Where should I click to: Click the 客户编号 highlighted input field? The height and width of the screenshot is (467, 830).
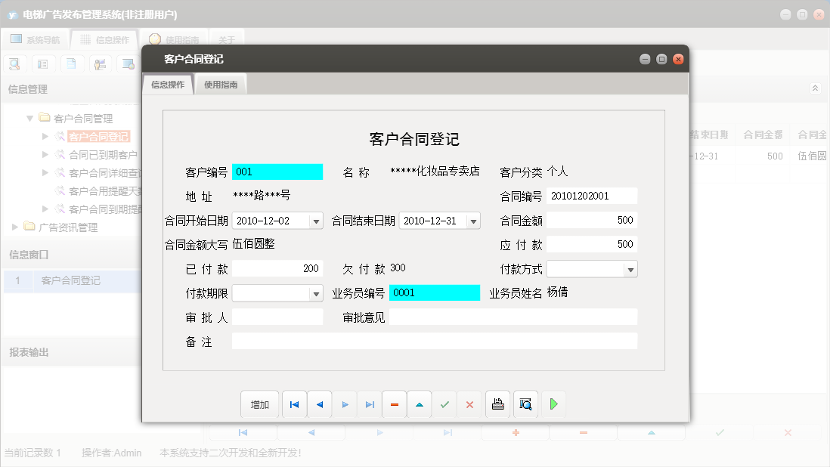[277, 172]
